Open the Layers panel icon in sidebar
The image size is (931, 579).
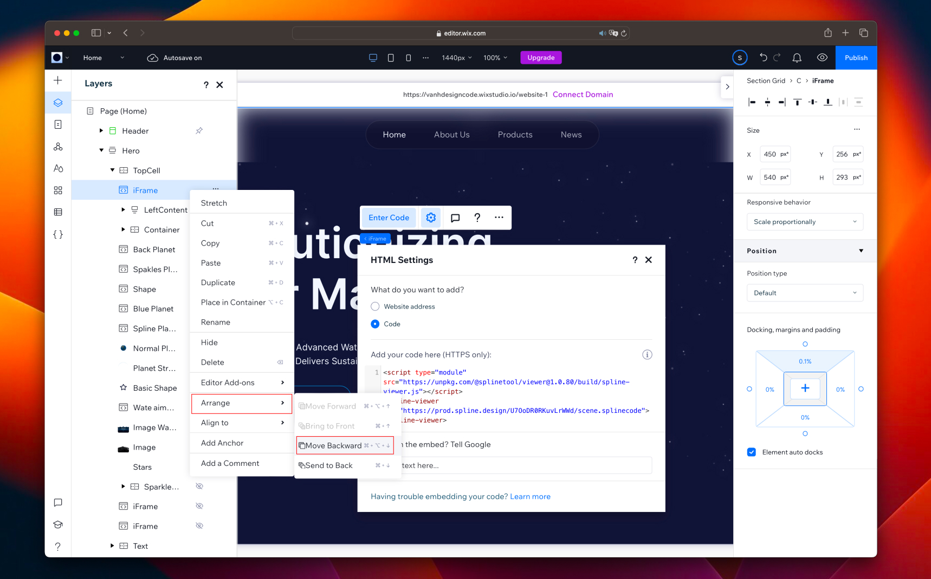click(x=58, y=103)
